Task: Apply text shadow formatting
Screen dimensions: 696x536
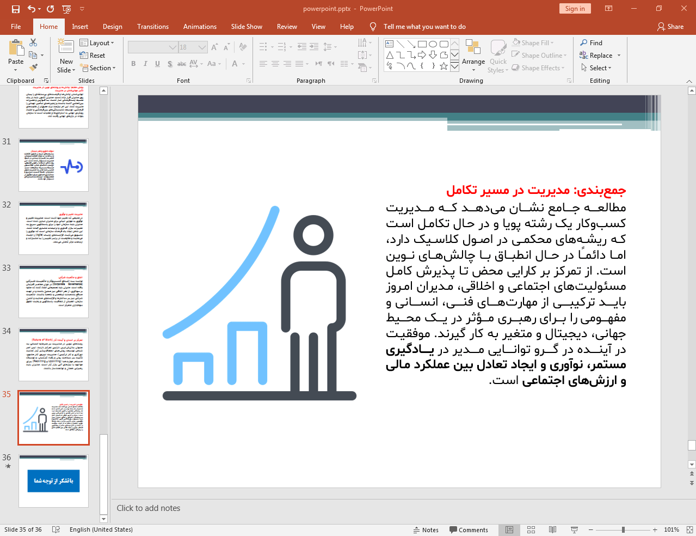Action: [169, 64]
